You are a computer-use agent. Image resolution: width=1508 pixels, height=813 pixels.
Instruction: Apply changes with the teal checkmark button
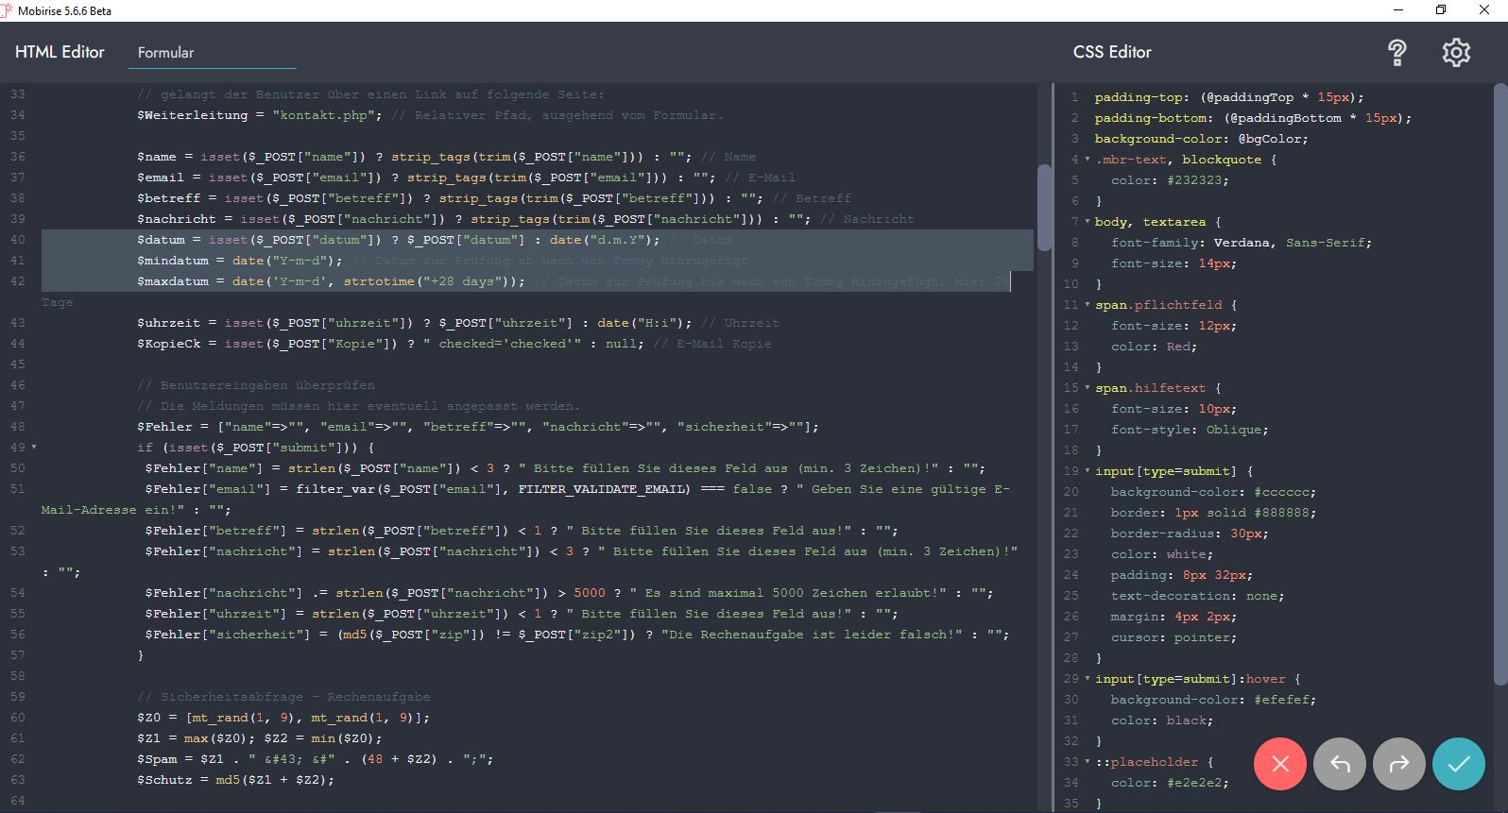coord(1459,764)
